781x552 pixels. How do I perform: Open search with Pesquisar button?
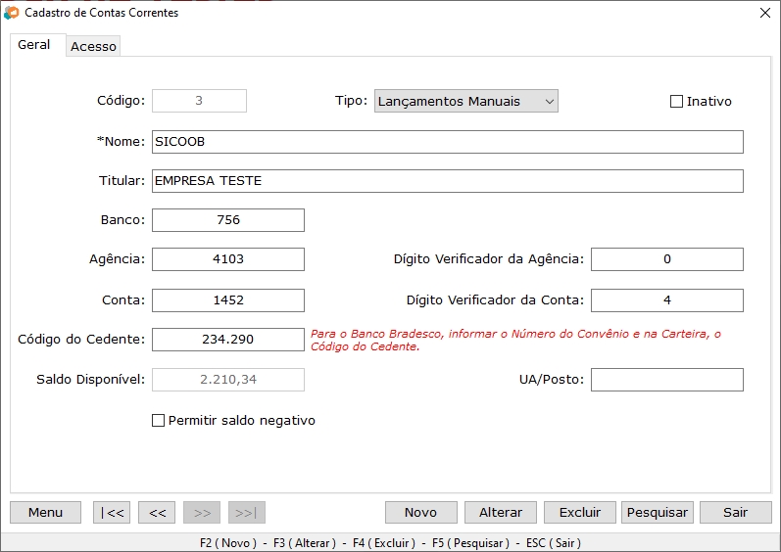click(658, 512)
